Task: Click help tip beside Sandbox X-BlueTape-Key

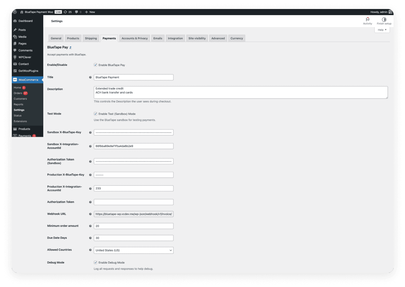Action: [x=90, y=133]
